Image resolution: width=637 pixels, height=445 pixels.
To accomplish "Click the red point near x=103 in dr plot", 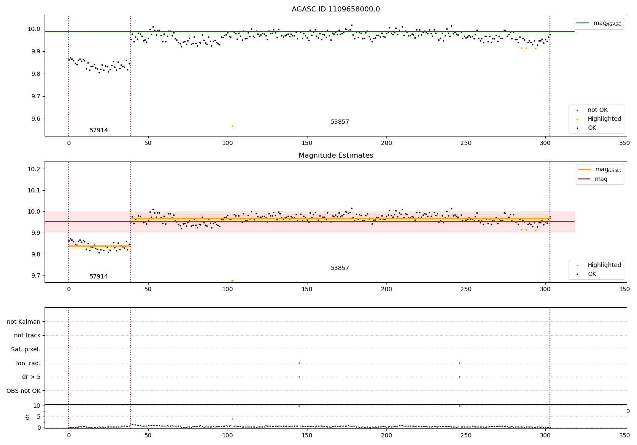I will coord(232,419).
